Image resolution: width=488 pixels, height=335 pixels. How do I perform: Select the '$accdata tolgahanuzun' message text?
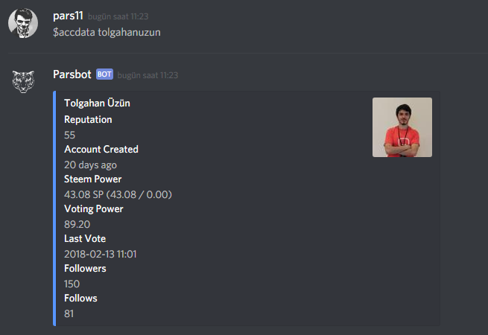107,32
